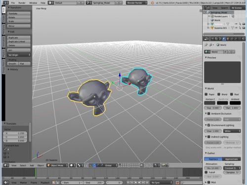The width and height of the screenshot is (247, 185).
Task: Open the Window menu
Action: coord(33,3)
